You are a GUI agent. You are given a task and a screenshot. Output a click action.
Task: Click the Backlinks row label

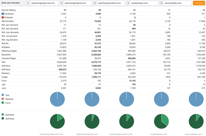[x=6, y=55]
